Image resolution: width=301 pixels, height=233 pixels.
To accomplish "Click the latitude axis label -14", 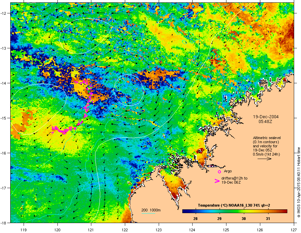I will point(4,83).
